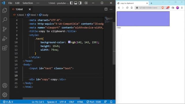Open editor More Actions ellipsis
The width and height of the screenshot is (185, 104).
point(111,9)
